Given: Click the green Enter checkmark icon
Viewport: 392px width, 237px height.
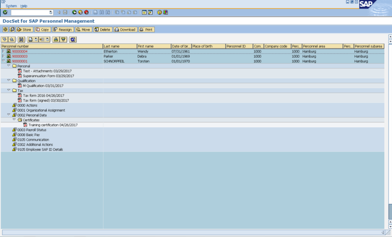Looking at the screenshot, I should click(x=5, y=12).
